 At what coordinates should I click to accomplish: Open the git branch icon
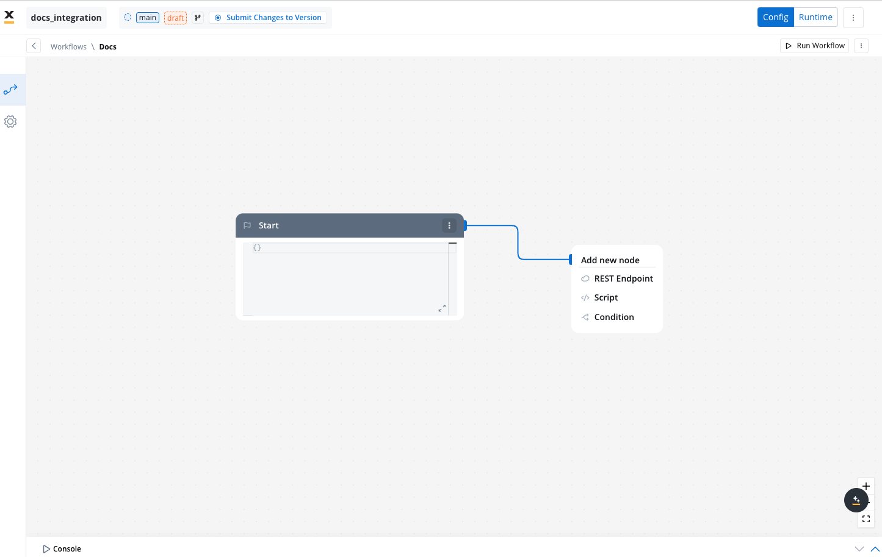[x=198, y=18]
